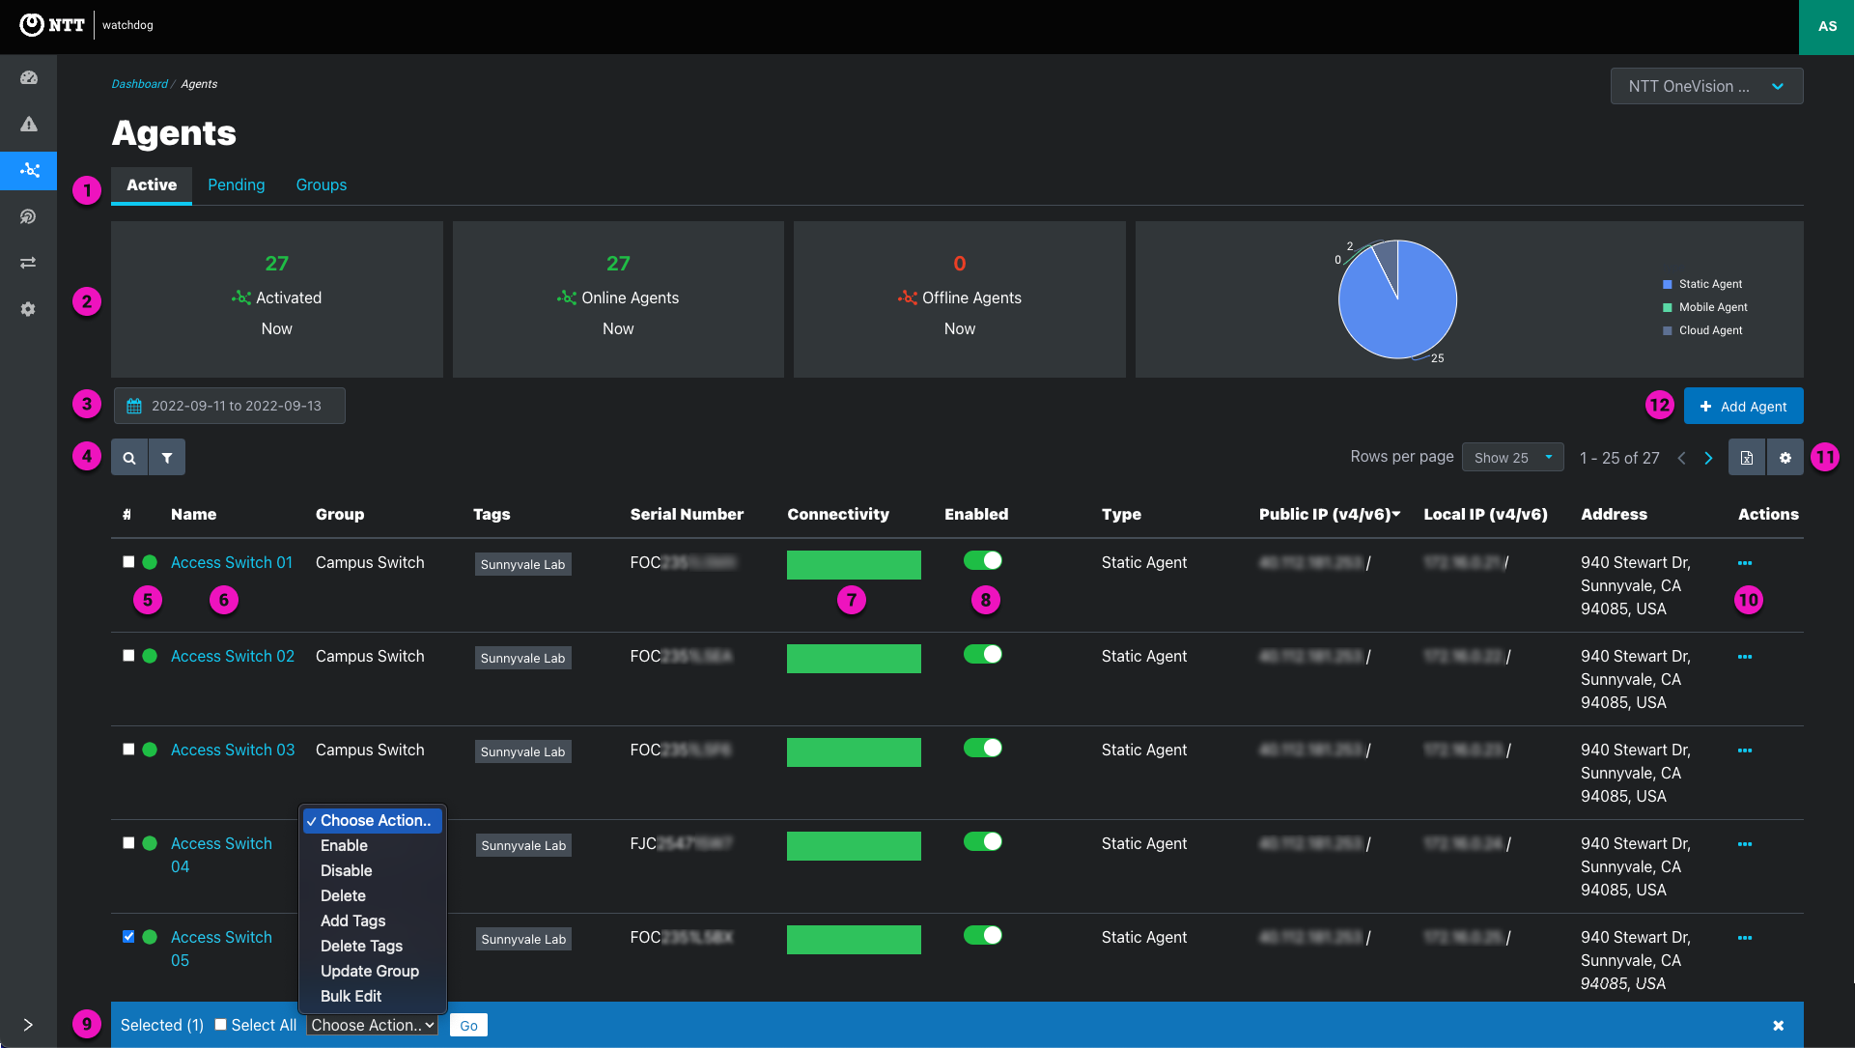
Task: Click the date range input field
Action: tap(230, 406)
